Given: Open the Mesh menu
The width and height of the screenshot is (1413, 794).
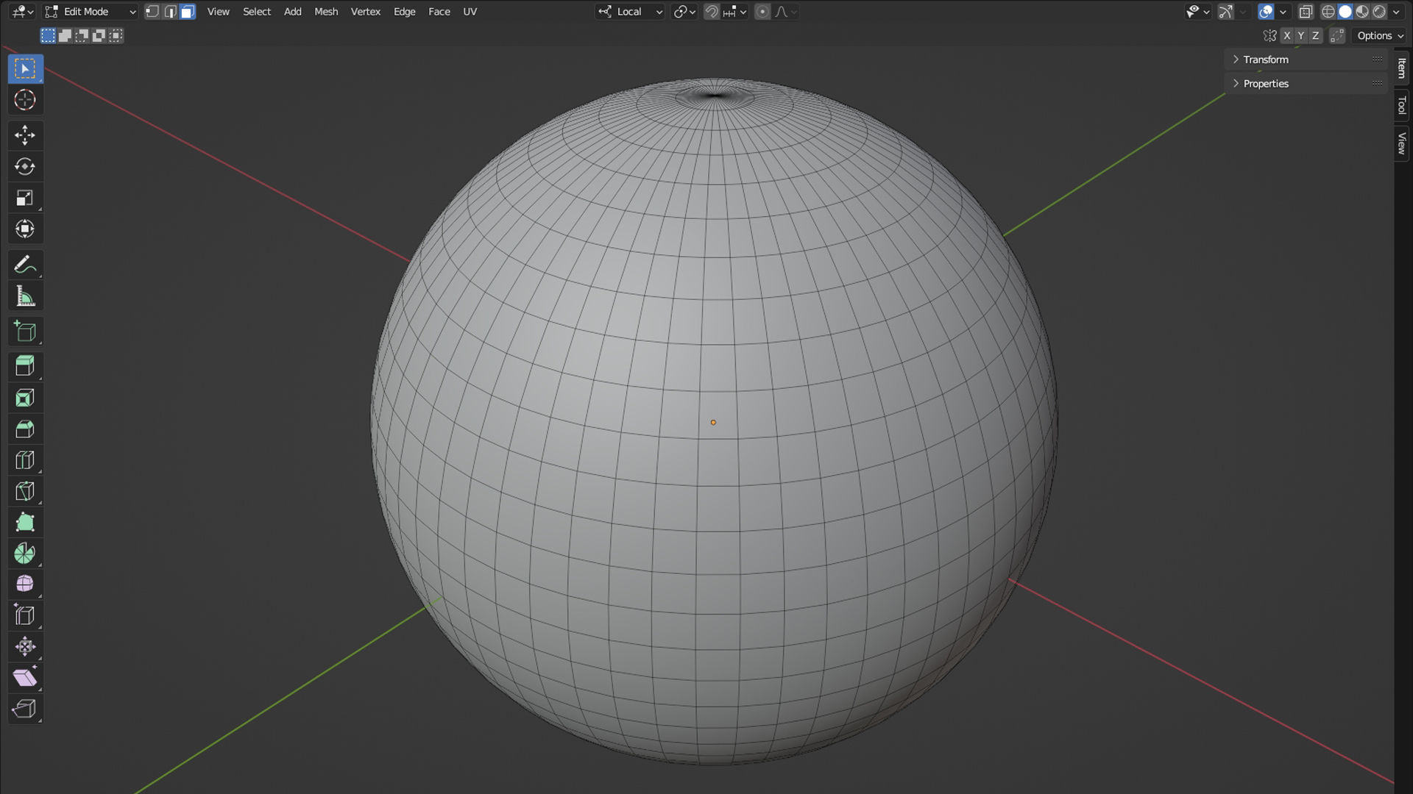Looking at the screenshot, I should [x=326, y=12].
